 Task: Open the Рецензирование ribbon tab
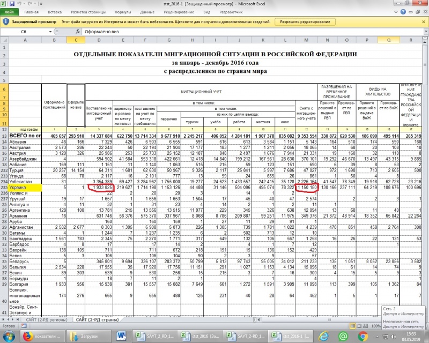(x=179, y=12)
